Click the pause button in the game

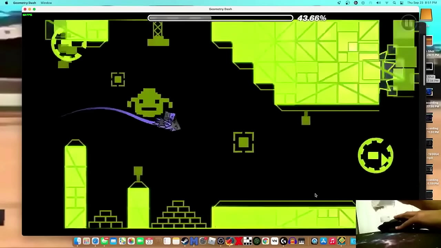coord(408,22)
